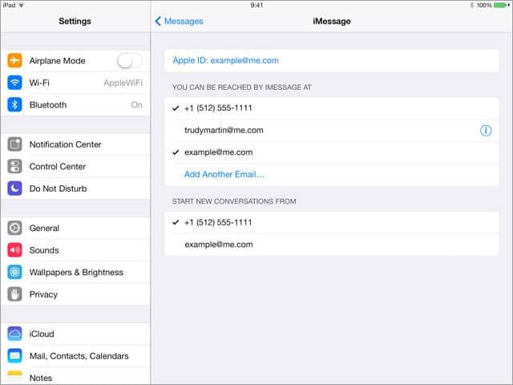Select example@me.com to start new conversations
Image resolution: width=513 pixels, height=385 pixels.
coord(331,245)
